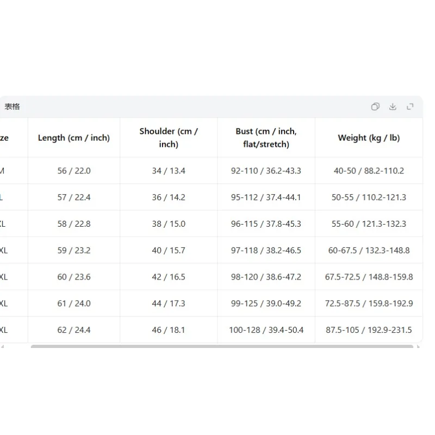
Task: Select the 'Weight (kg / lb)' column header
Action: pyautogui.click(x=369, y=138)
